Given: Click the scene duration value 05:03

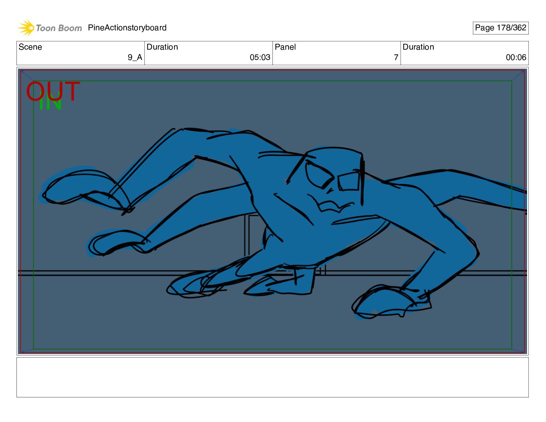Looking at the screenshot, I should [260, 58].
